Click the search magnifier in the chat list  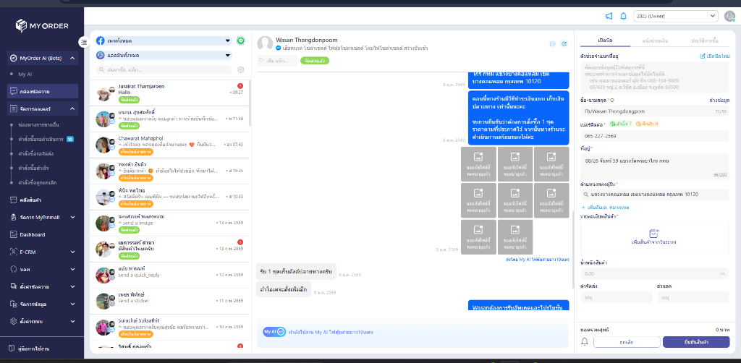tap(101, 70)
